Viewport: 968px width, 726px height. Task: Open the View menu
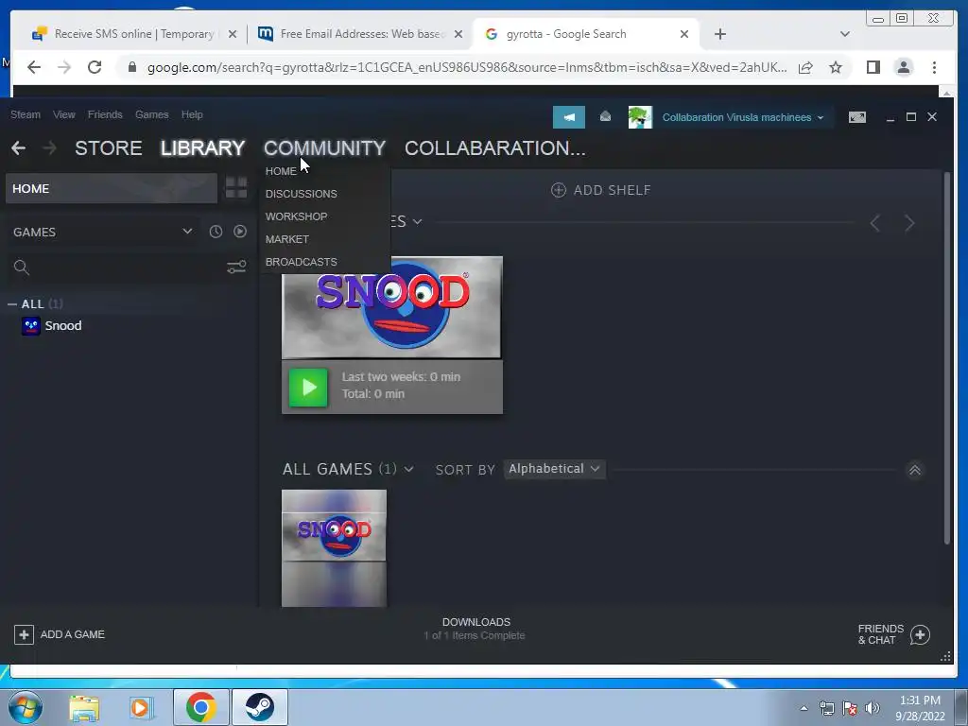(x=64, y=114)
